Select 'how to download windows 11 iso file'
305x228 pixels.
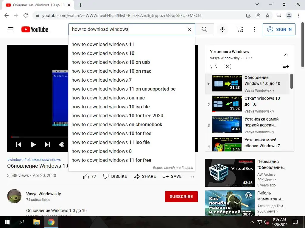tap(131, 142)
